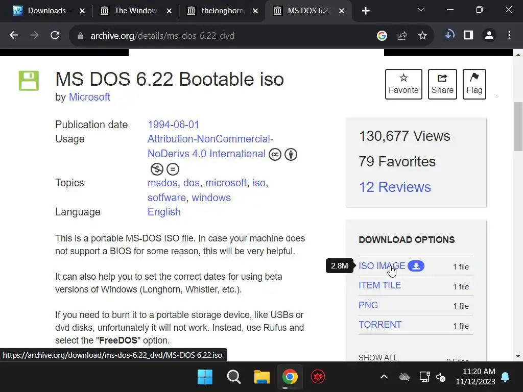Click the muted volume tray icon
523x392 pixels.
[x=441, y=377]
